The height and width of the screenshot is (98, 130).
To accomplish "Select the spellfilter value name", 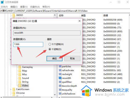I will pos(67,82).
